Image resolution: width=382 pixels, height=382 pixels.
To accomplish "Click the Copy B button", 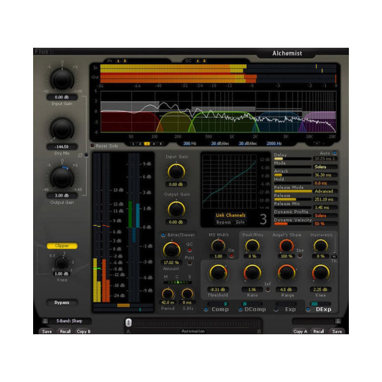I will pos(83,332).
